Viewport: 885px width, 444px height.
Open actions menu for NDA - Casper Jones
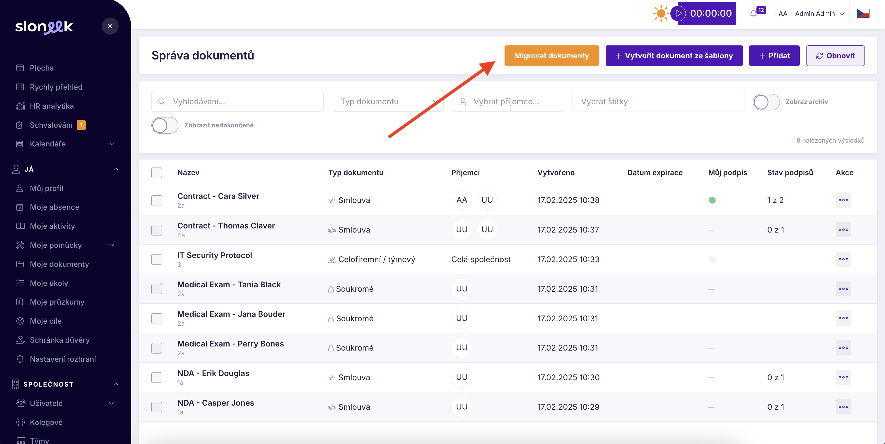coord(843,407)
